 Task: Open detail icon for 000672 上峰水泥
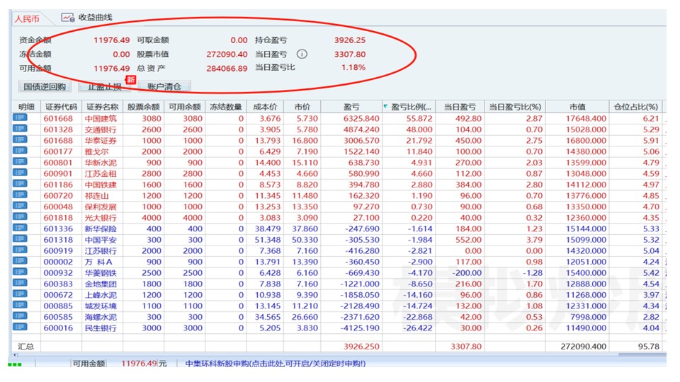coord(21,294)
